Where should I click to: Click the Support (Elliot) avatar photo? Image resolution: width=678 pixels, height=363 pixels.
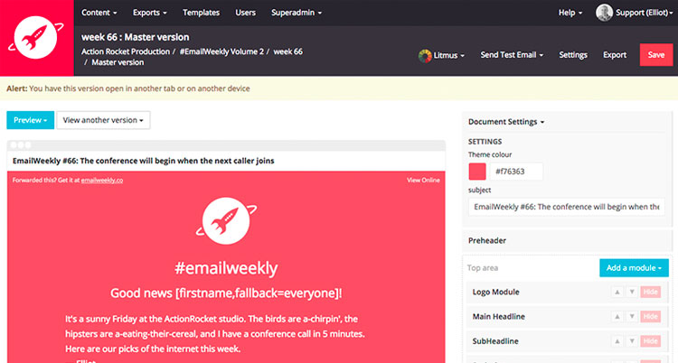(x=604, y=13)
